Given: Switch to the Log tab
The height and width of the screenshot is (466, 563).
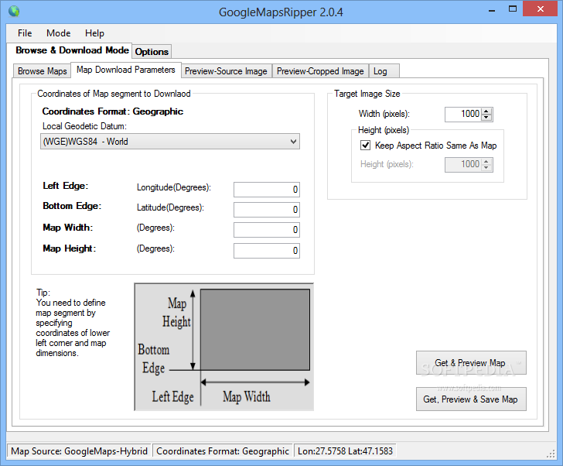Looking at the screenshot, I should [x=384, y=71].
